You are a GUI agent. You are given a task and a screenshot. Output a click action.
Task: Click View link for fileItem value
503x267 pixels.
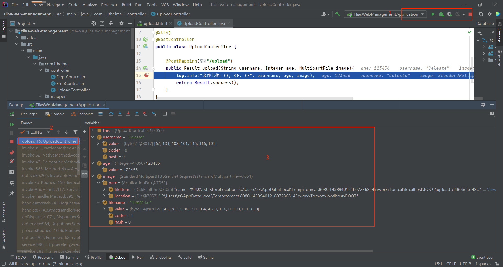tap(491, 189)
